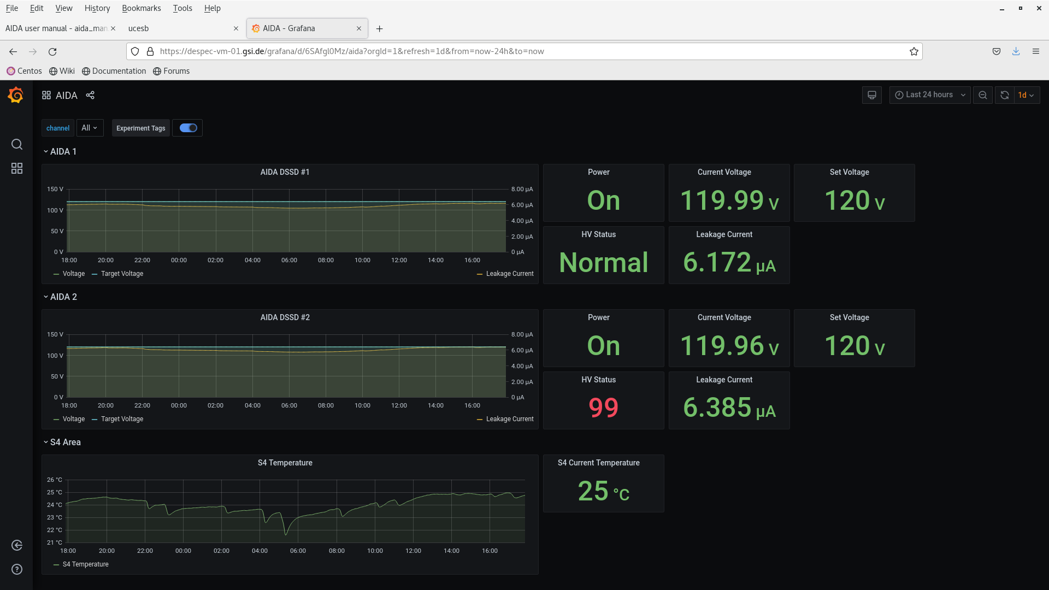Image resolution: width=1049 pixels, height=590 pixels.
Task: Open the Bookmarks menu
Action: click(x=142, y=8)
